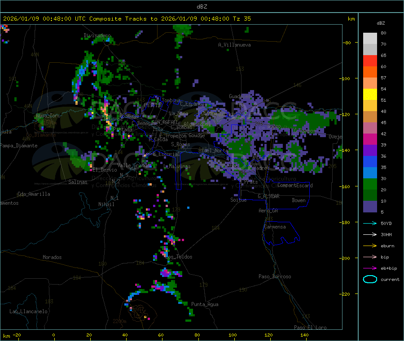Click the L_Malvinas map label
404x341 pixels.
[177, 166]
